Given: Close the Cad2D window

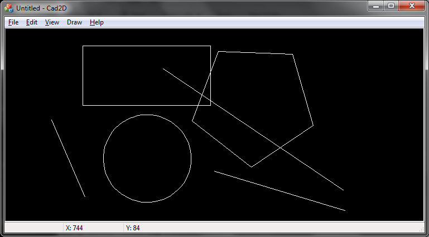Looking at the screenshot, I should coord(412,6).
